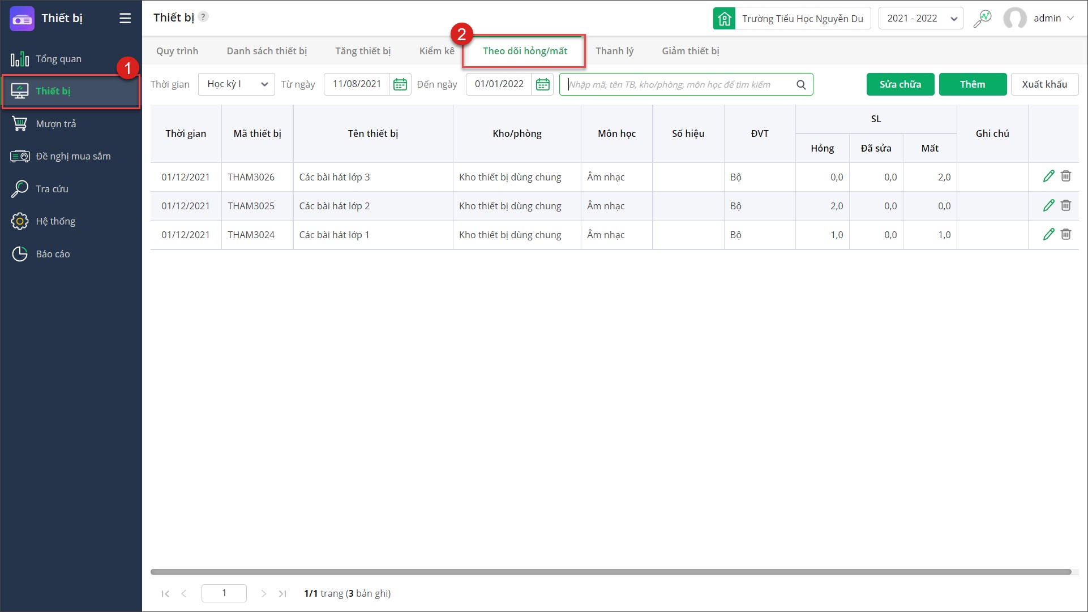Click the horizontal scrollbar below the table
Screen dimensions: 1088x612
click(610, 572)
